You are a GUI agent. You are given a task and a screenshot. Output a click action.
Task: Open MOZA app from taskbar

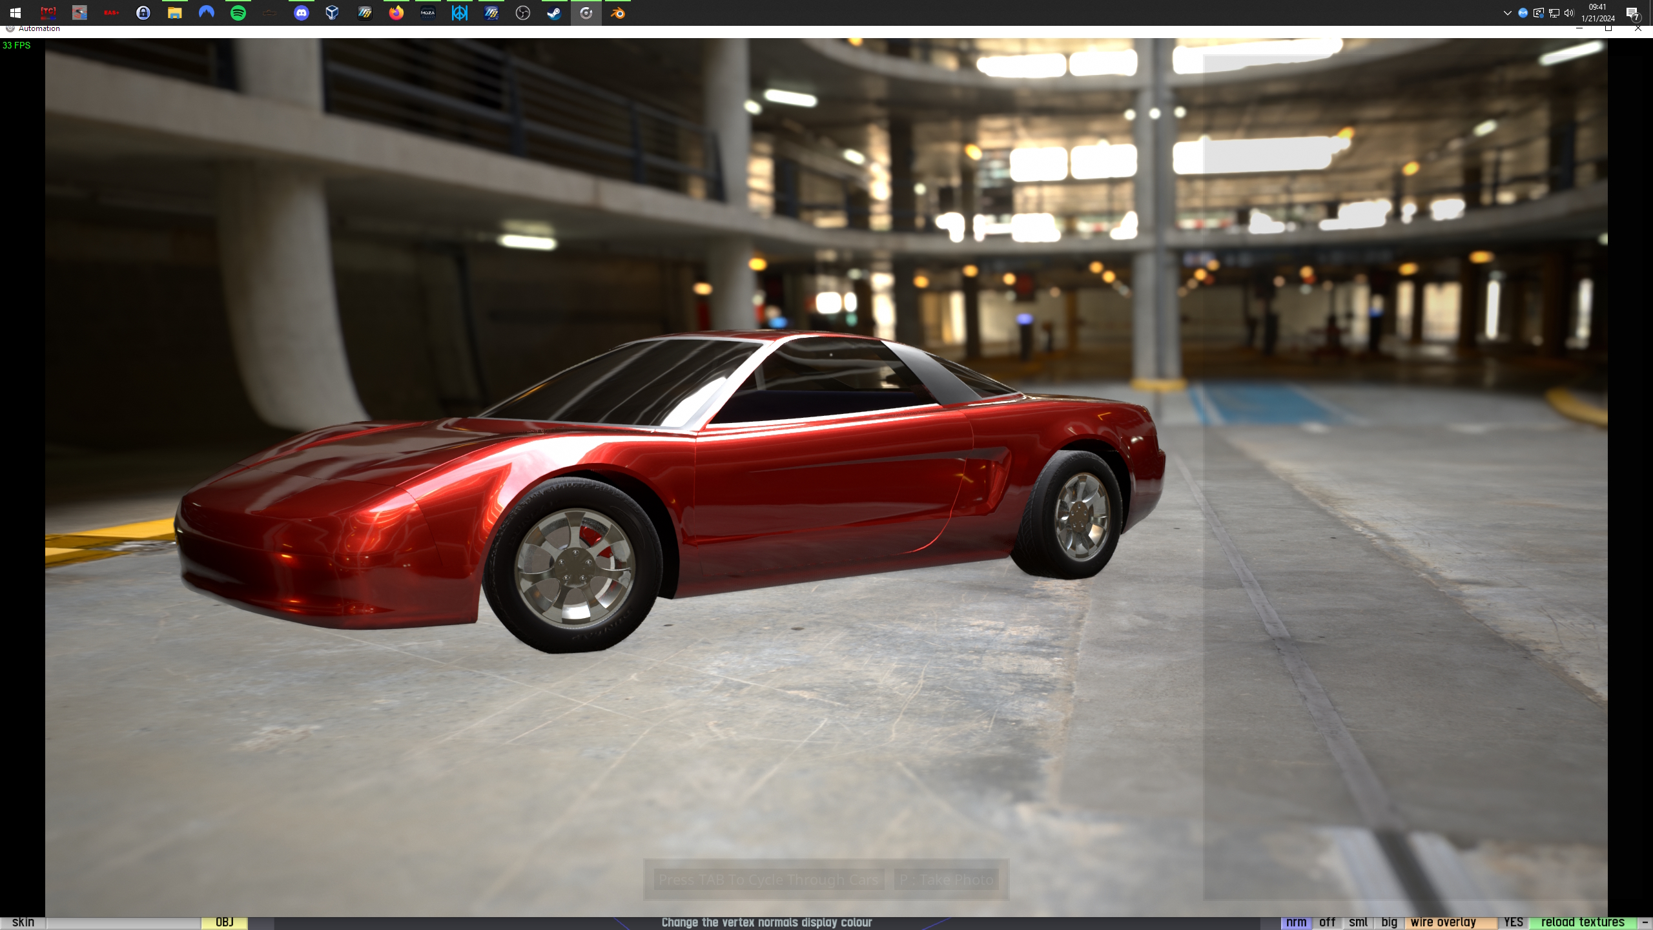pyautogui.click(x=427, y=13)
